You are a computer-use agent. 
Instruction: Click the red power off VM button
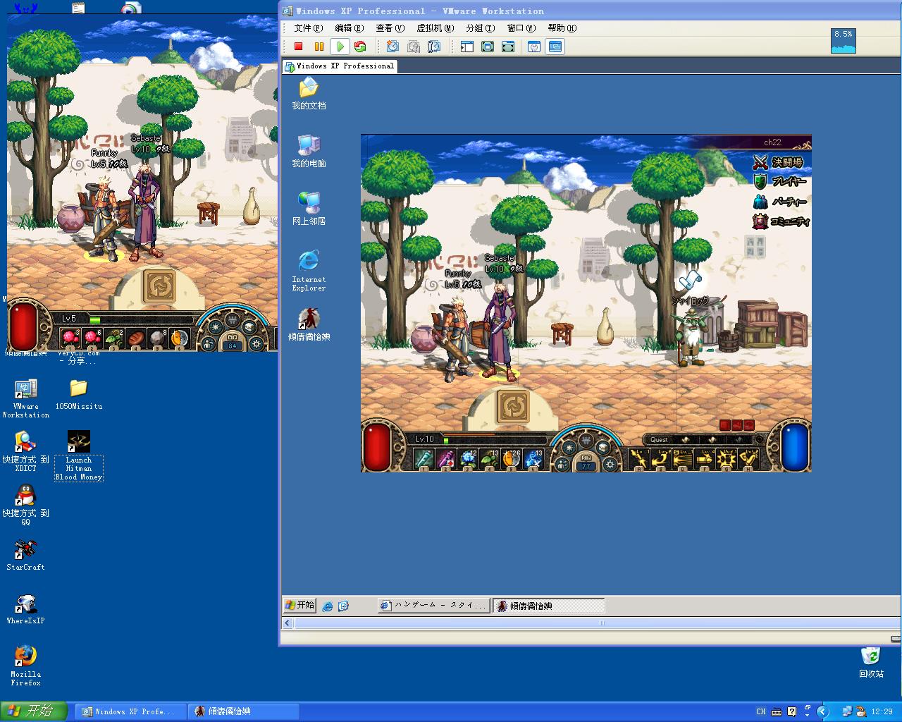298,47
